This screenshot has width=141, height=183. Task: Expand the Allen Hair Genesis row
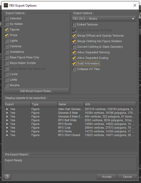click(x=7, y=109)
